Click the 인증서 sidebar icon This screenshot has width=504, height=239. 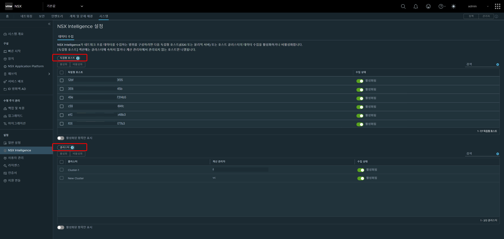(5, 173)
